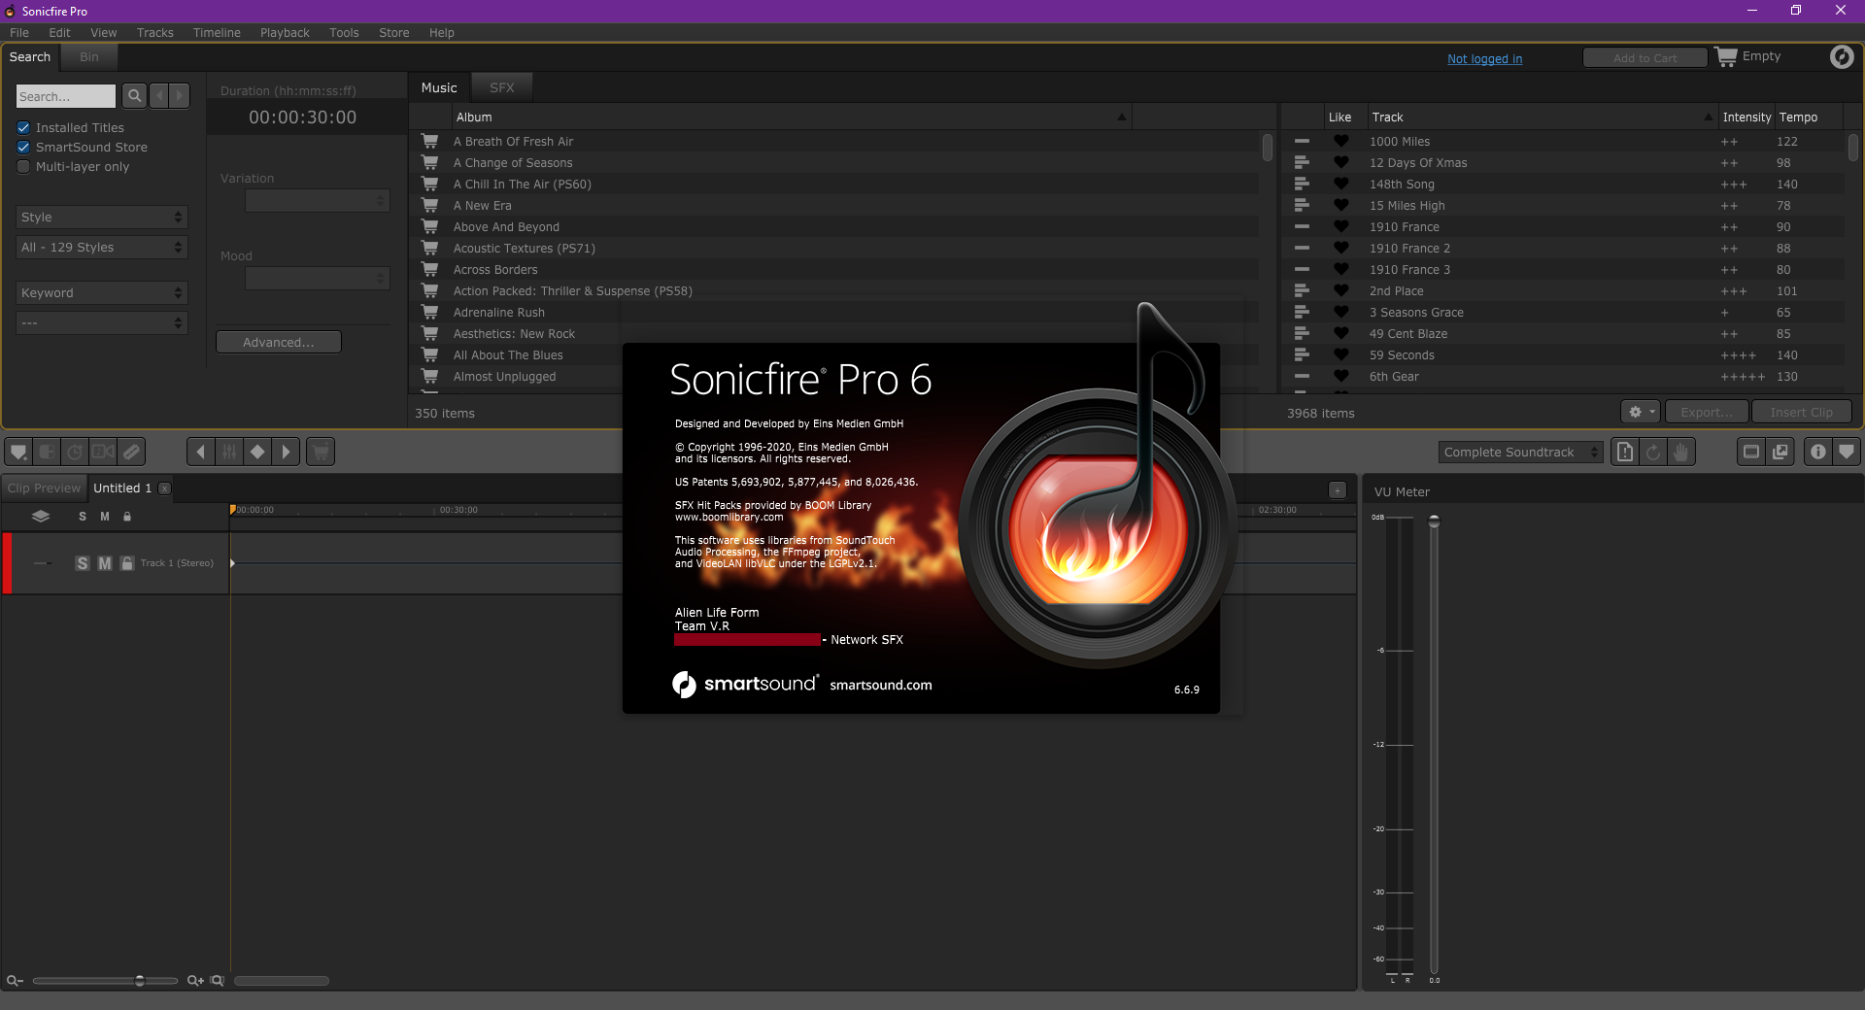
Task: Toggle the lock on Track 1 (Stereo)
Action: 127,563
